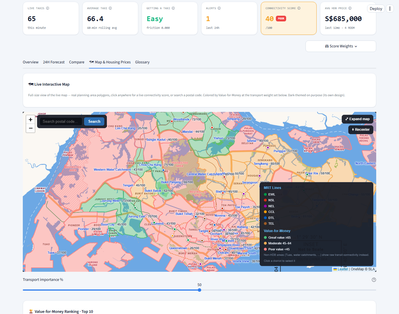The height and width of the screenshot is (314, 399).
Task: Go to the Compare tab
Action: (x=77, y=62)
